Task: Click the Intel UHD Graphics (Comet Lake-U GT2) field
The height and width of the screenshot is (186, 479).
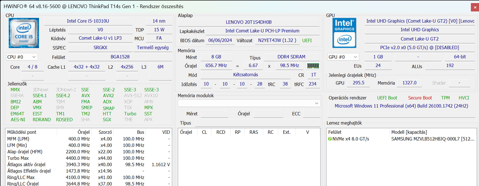Action: point(420,21)
